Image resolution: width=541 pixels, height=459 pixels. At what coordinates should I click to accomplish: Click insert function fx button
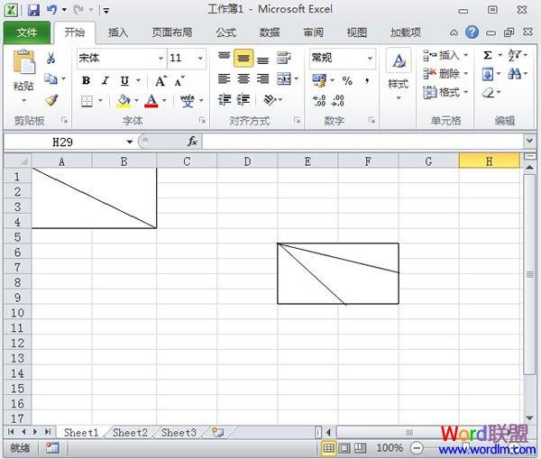(192, 142)
